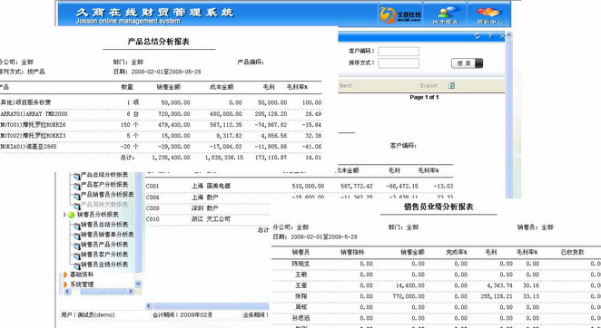
Task: Click salesperson 陈旭生 in the performance report
Action: point(300,264)
